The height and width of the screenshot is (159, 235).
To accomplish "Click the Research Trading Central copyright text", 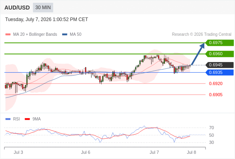I will tap(202, 35).
